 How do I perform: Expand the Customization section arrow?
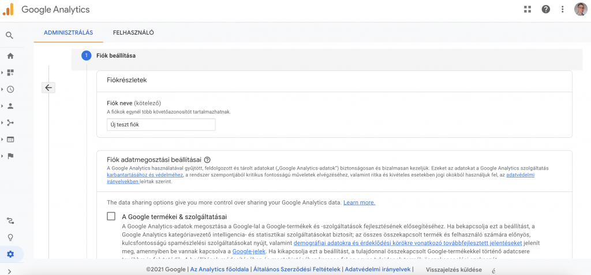click(x=2, y=73)
